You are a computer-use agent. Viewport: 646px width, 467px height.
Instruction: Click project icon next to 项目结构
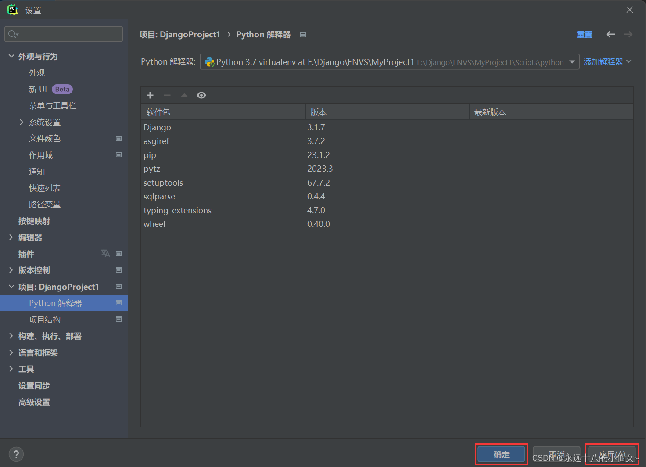[x=118, y=319]
